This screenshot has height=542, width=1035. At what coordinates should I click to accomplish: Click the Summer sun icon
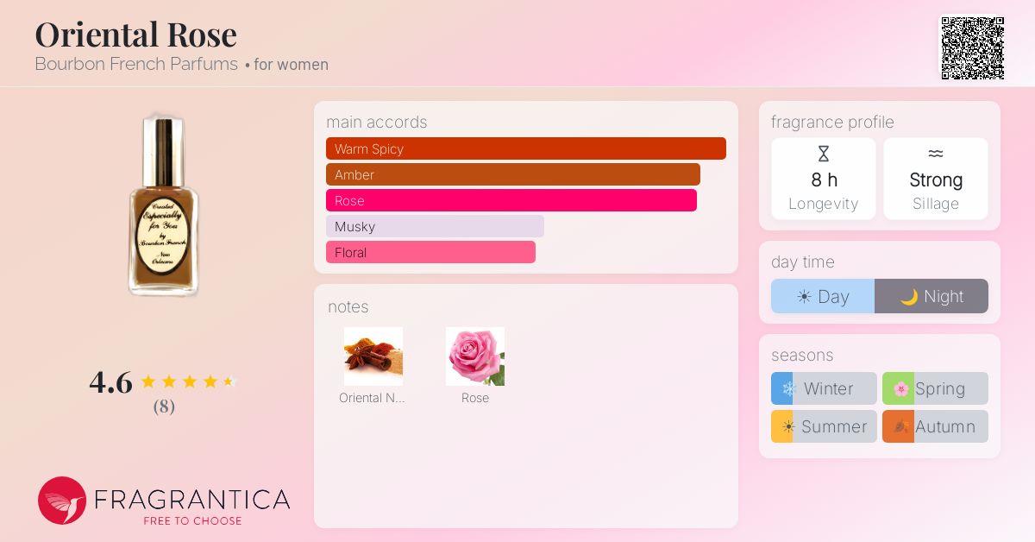pos(787,427)
